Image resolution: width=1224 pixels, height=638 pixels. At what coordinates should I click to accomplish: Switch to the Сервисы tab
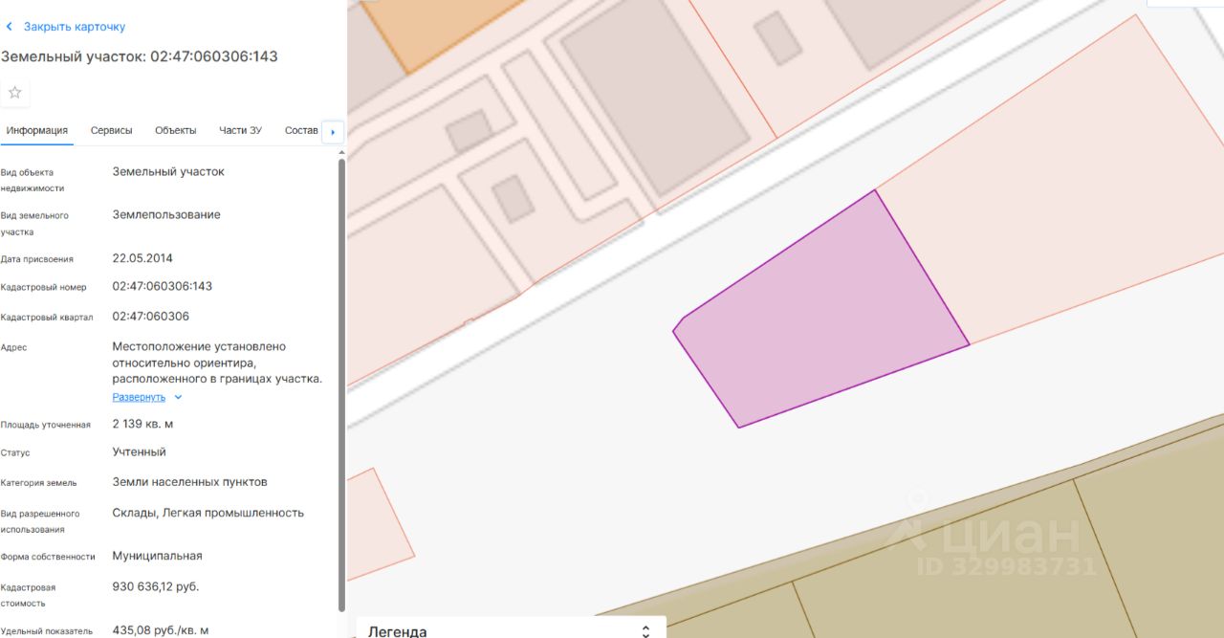[x=112, y=130]
